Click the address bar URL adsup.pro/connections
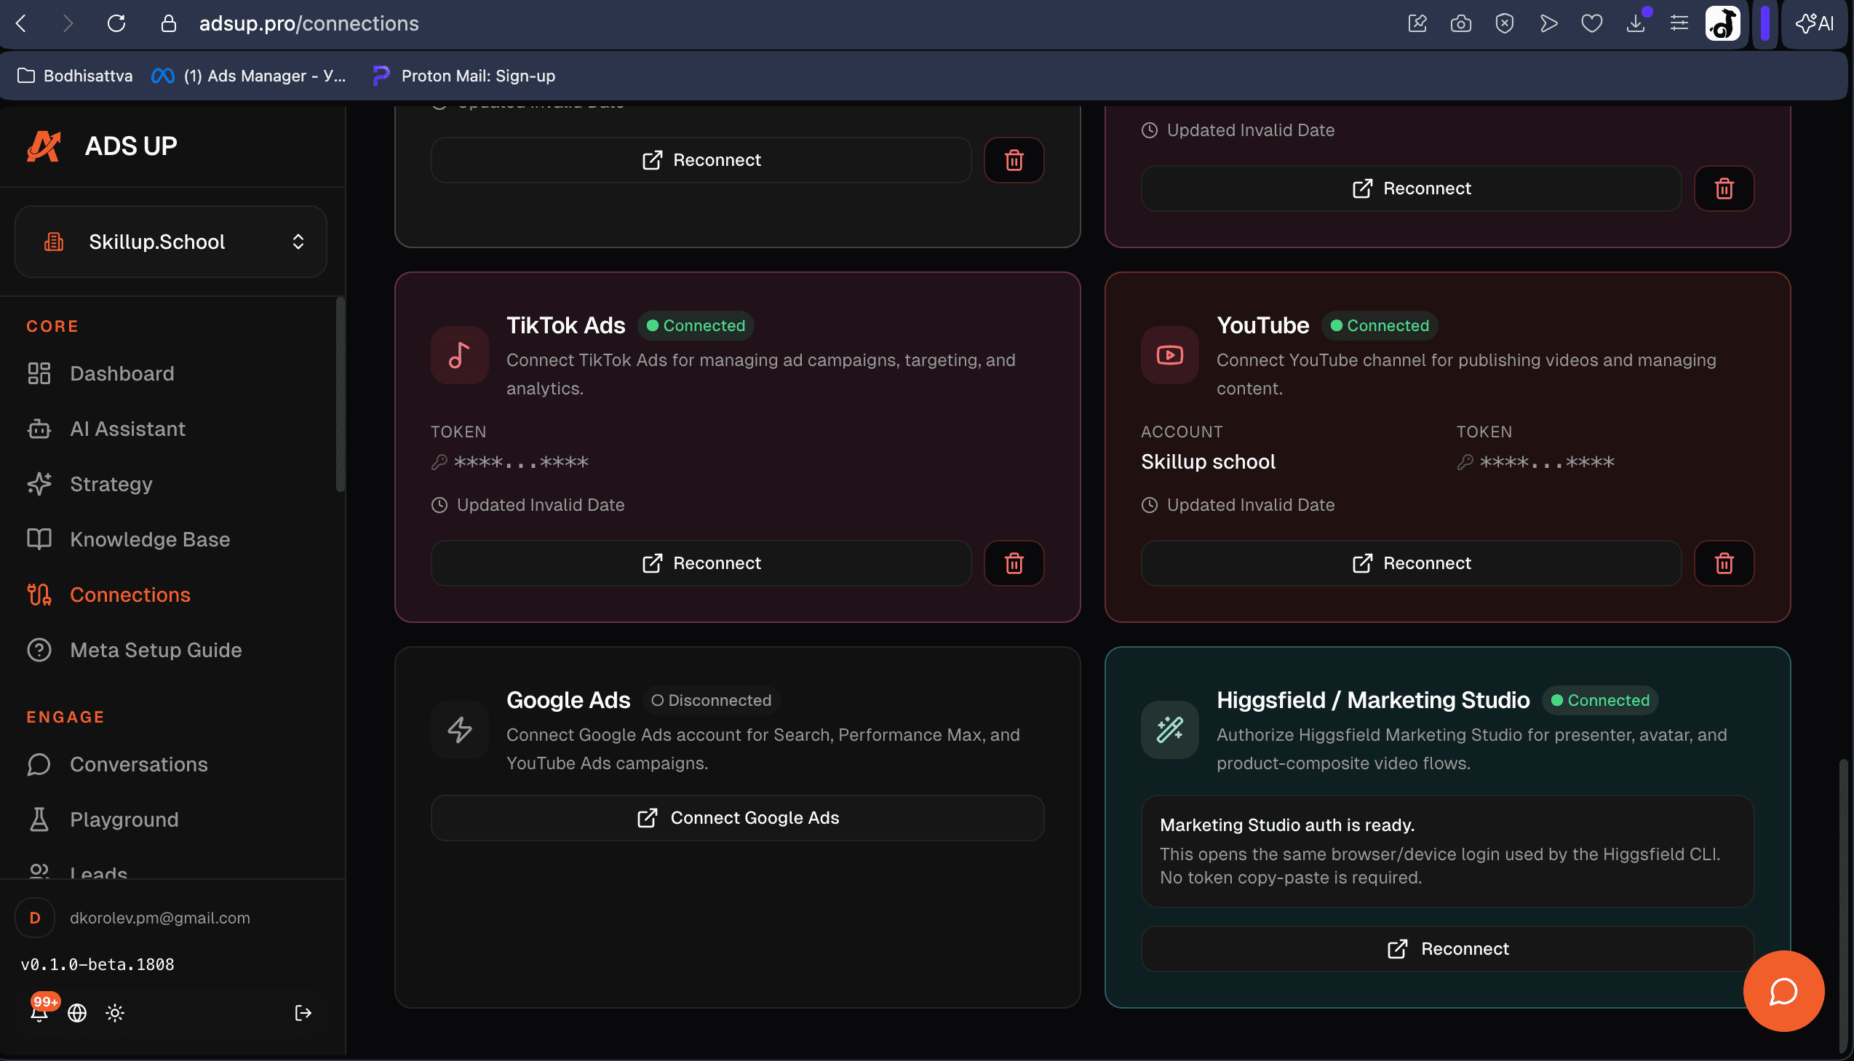The image size is (1854, 1061). (x=309, y=23)
